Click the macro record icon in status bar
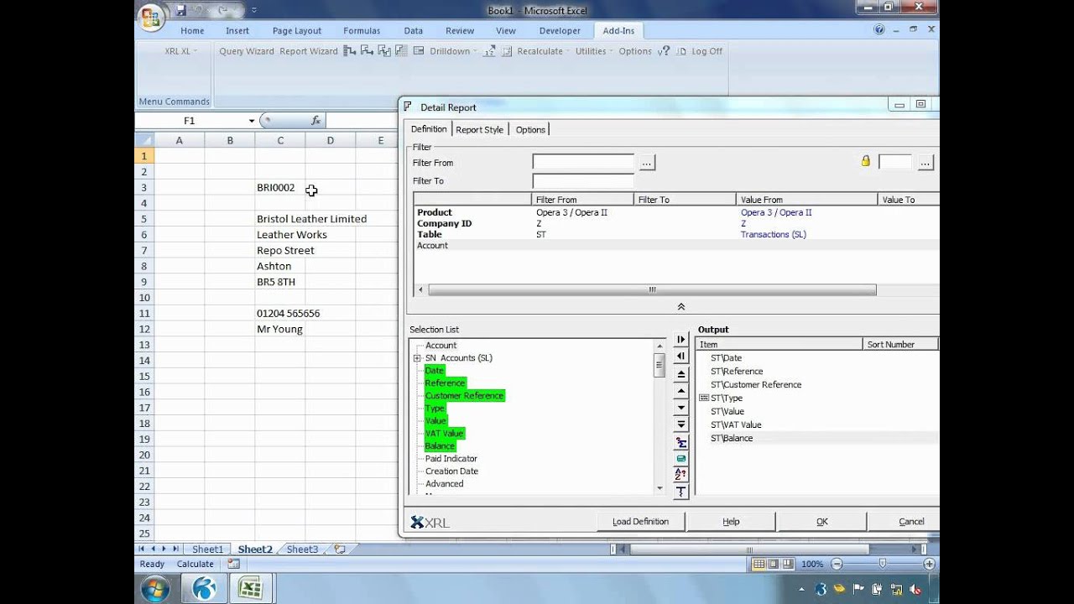This screenshot has width=1074, height=604. [233, 564]
